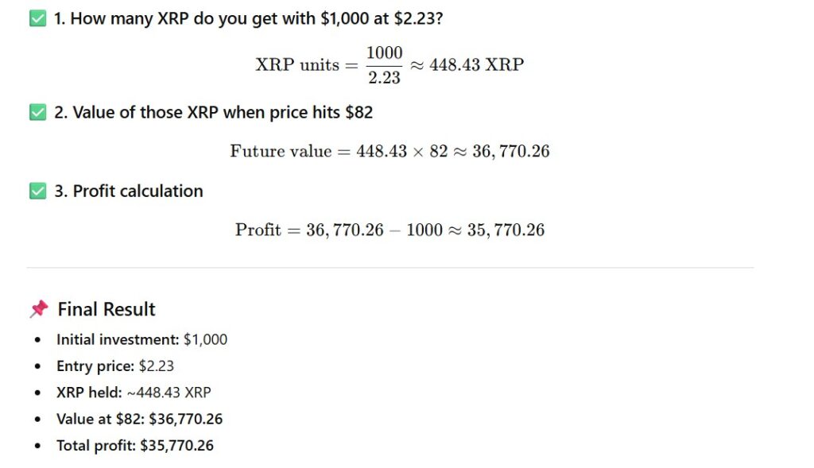This screenshot has height=468, width=814.
Task: Click the 35,770.26 result in the Profit equation
Action: [507, 230]
